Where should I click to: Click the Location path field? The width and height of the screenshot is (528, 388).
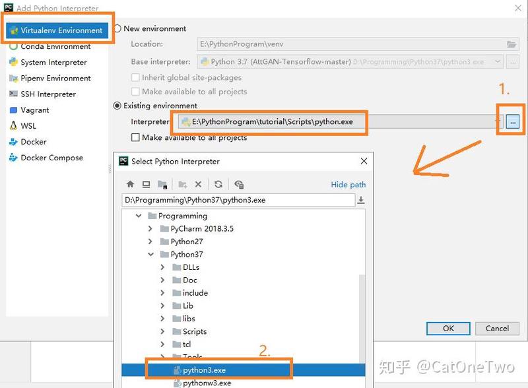(x=358, y=44)
